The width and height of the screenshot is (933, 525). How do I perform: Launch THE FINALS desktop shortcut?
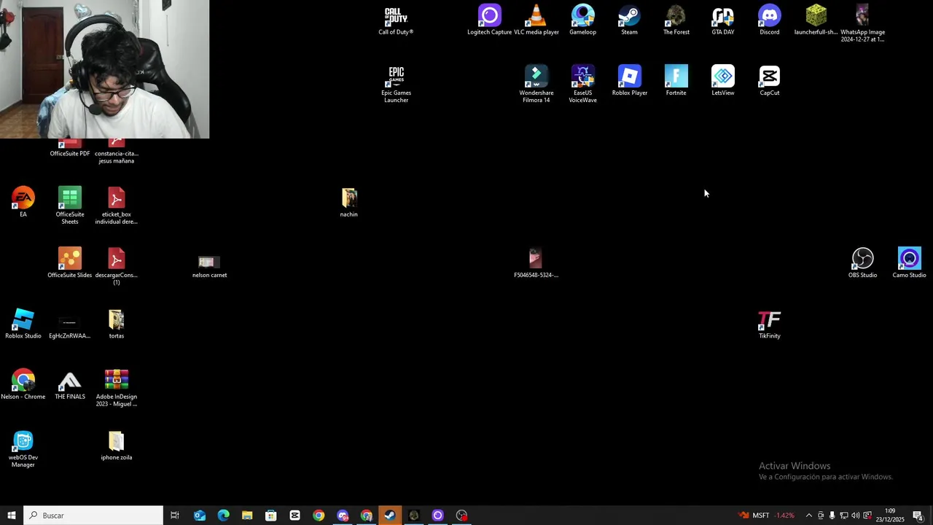pyautogui.click(x=70, y=384)
